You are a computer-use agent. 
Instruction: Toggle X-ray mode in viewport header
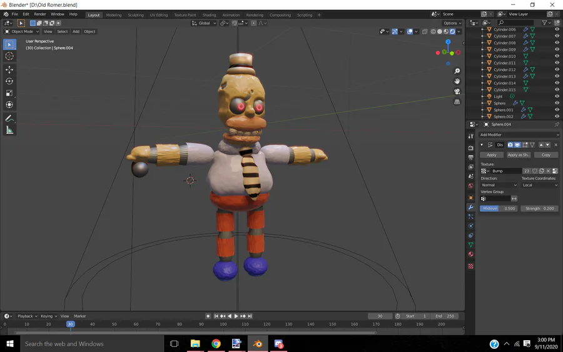(x=425, y=32)
